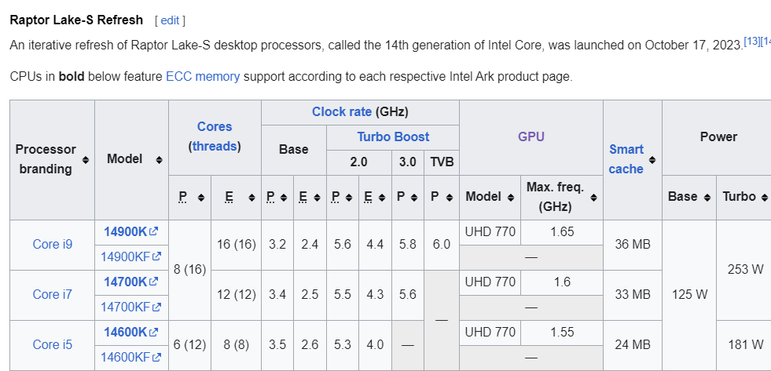Click external link icon beside 14600K
771x371 pixels.
(153, 333)
